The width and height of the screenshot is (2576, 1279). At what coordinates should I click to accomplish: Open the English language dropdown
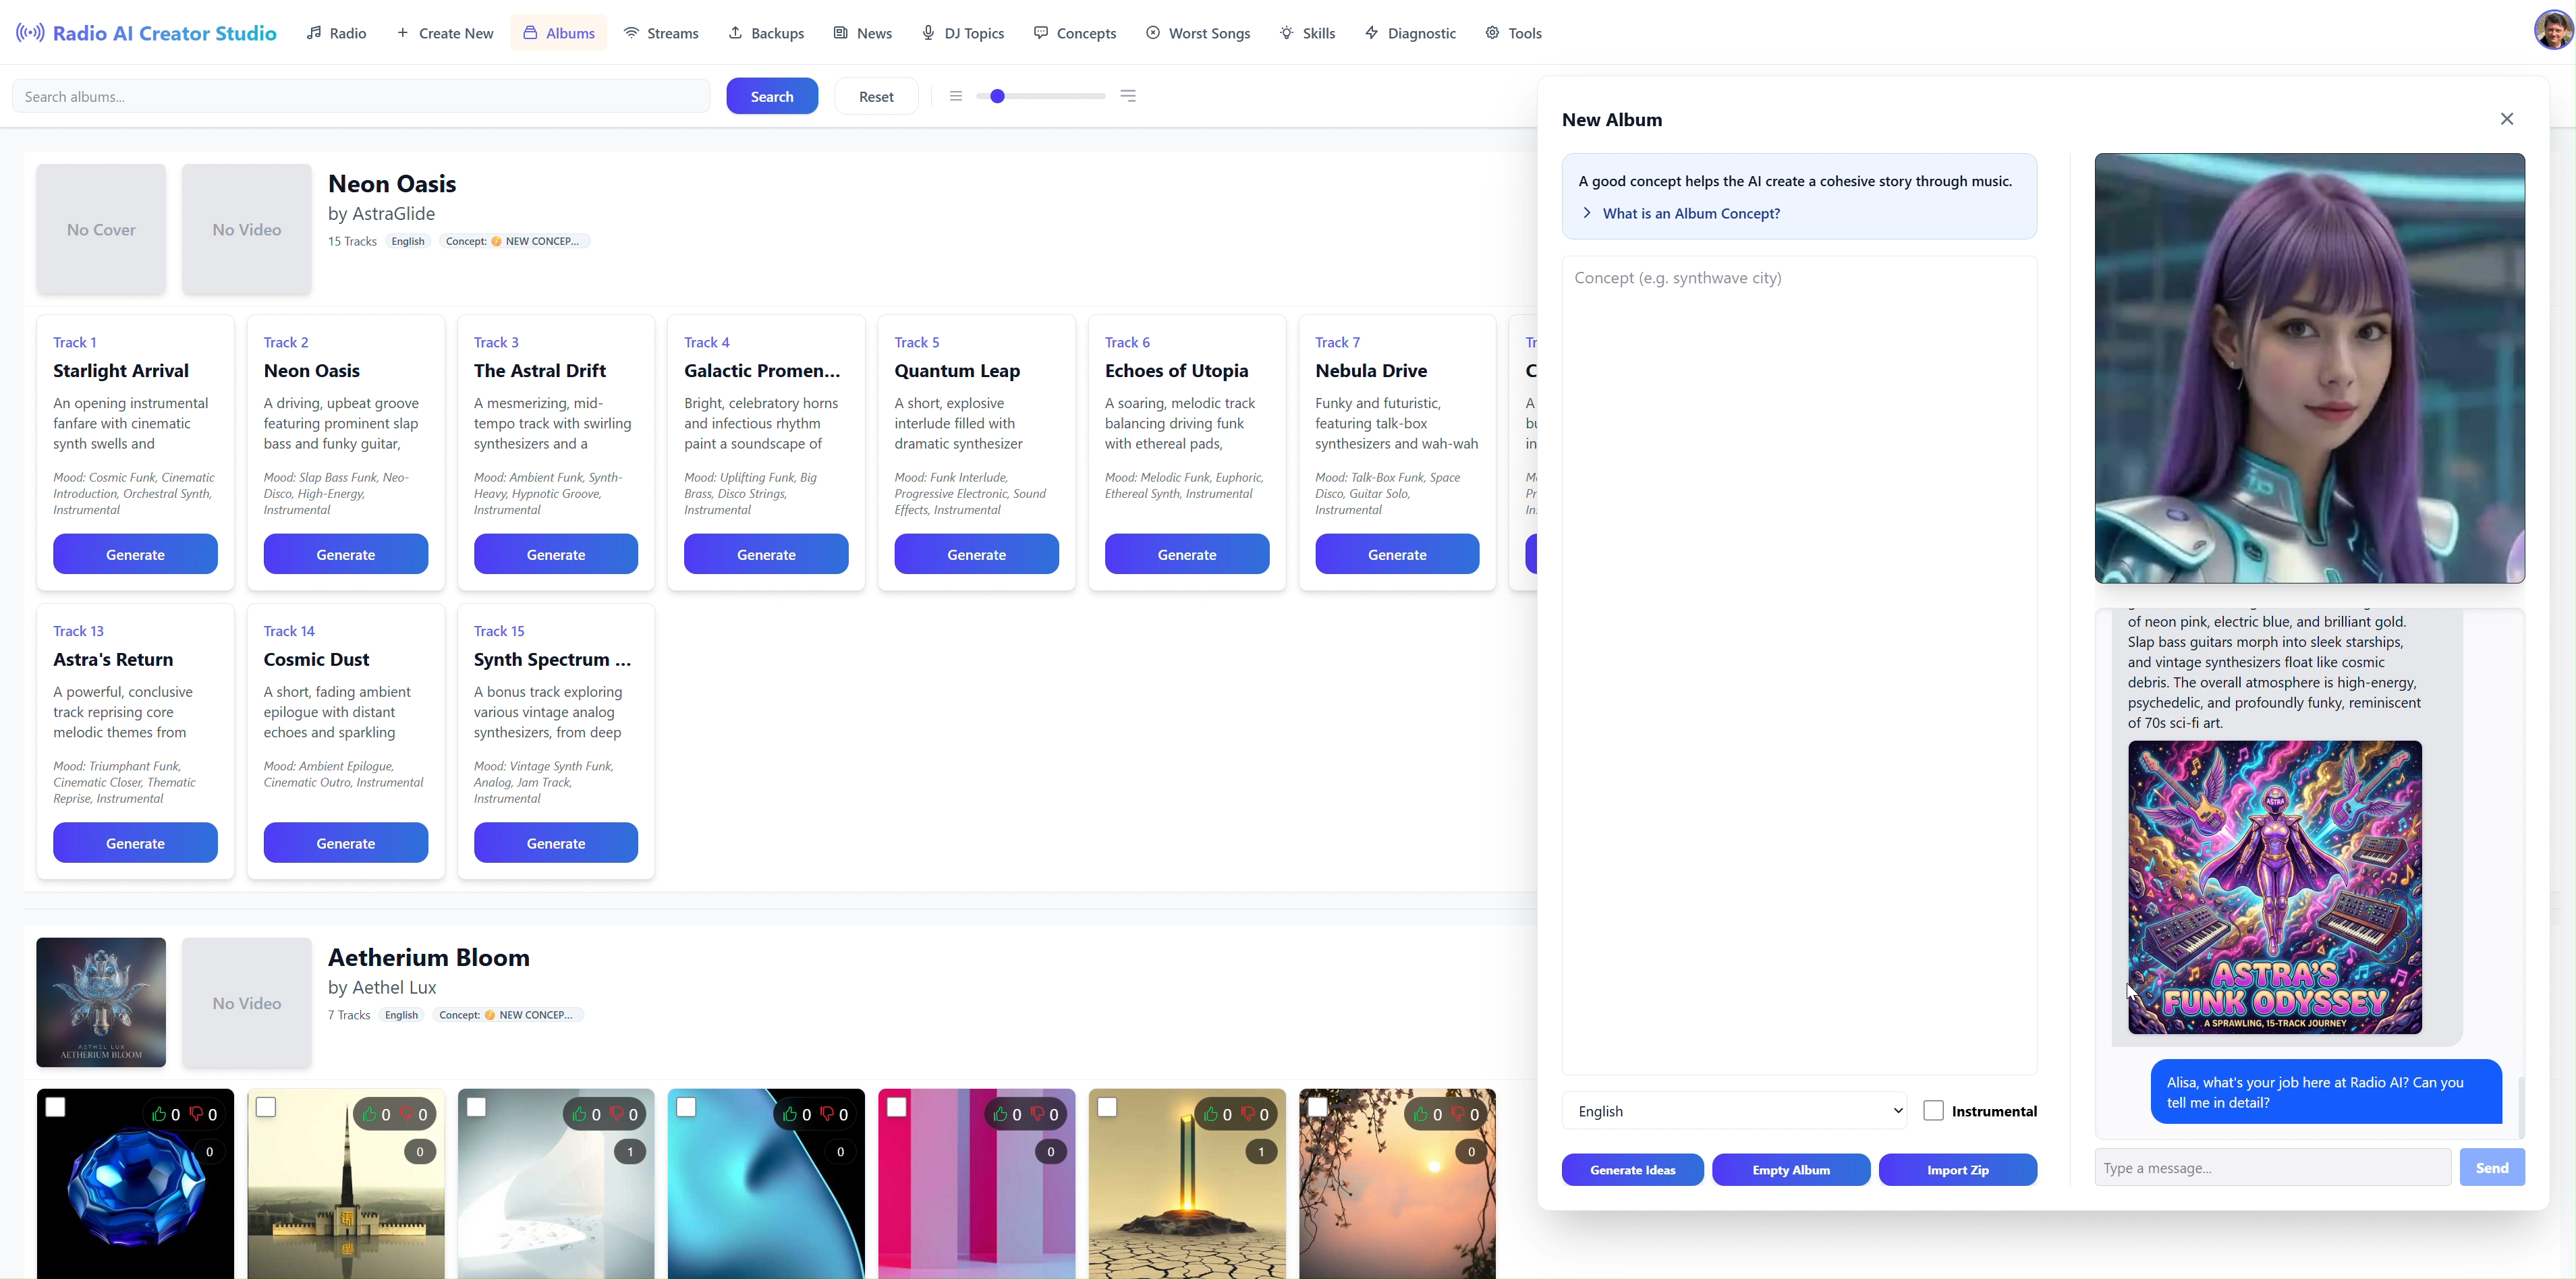click(x=1734, y=1111)
